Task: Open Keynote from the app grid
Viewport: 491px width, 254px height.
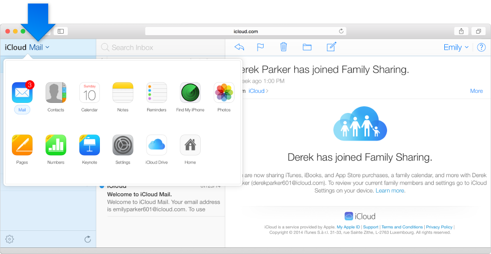Action: click(x=89, y=146)
